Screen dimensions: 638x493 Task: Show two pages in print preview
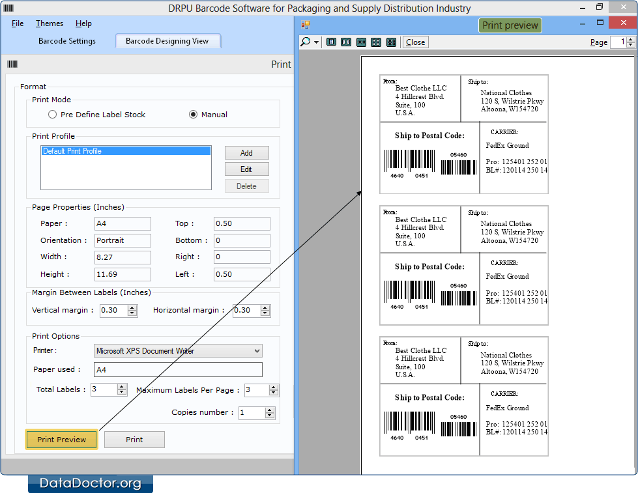click(346, 42)
